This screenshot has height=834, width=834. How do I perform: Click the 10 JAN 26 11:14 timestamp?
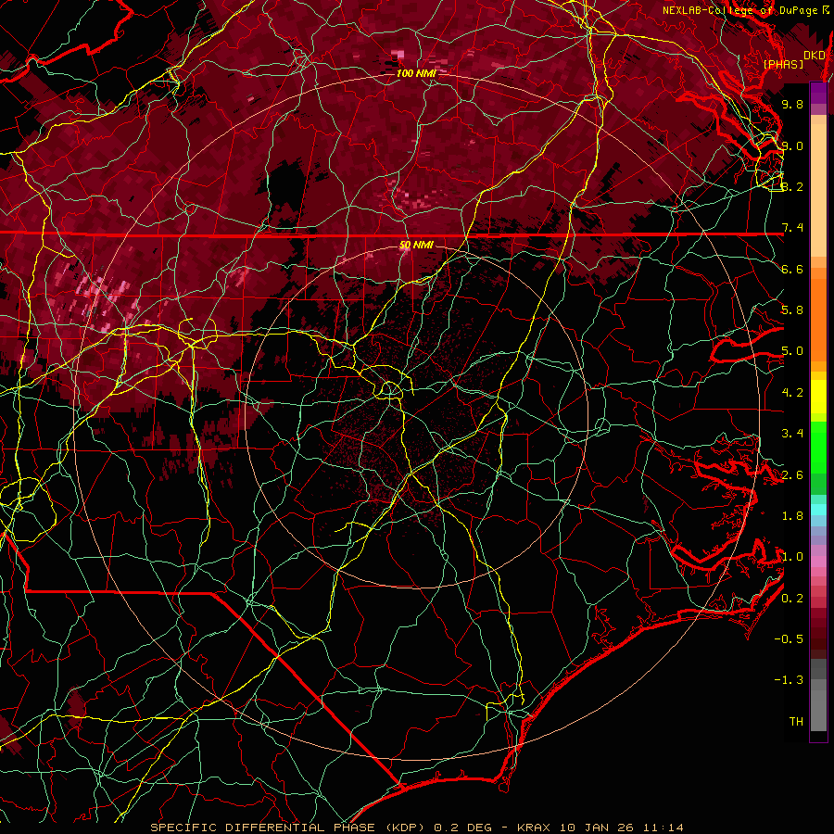[622, 828]
